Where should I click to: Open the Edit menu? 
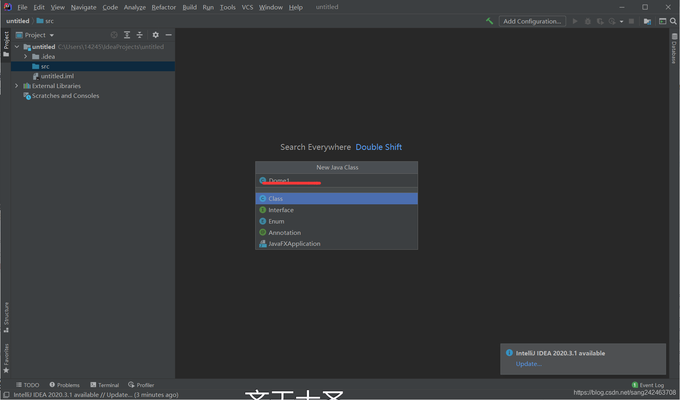pyautogui.click(x=39, y=7)
